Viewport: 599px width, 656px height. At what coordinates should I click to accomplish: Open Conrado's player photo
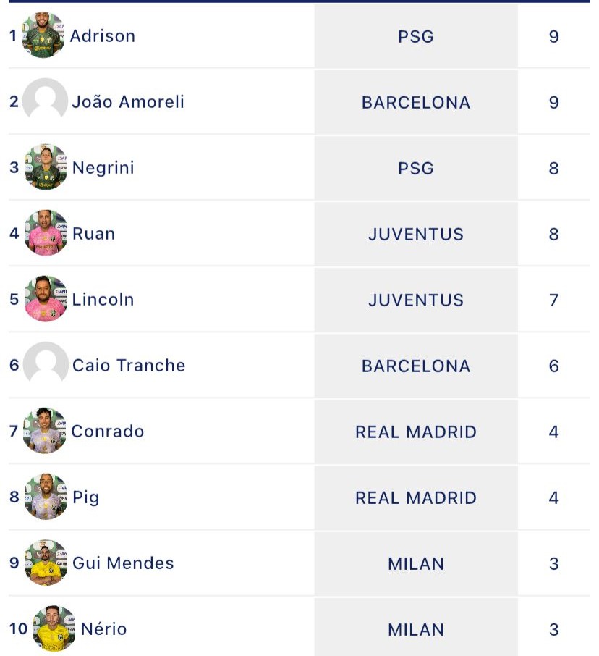[x=45, y=431]
